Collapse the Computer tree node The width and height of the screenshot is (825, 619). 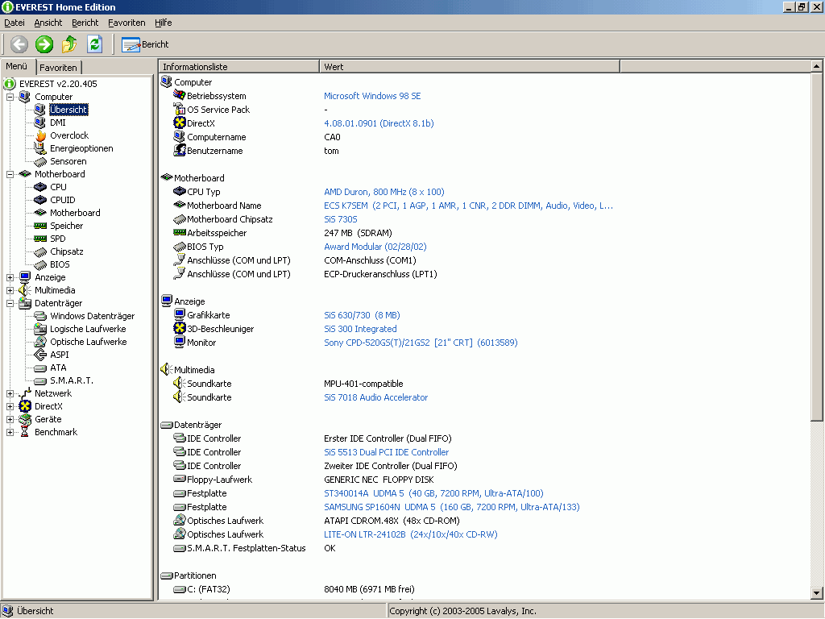[x=10, y=97]
